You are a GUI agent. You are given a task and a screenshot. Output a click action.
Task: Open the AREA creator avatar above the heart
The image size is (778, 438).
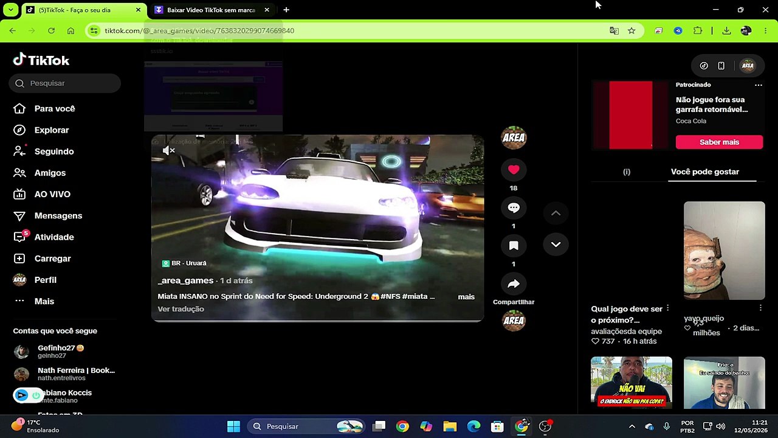tap(514, 137)
